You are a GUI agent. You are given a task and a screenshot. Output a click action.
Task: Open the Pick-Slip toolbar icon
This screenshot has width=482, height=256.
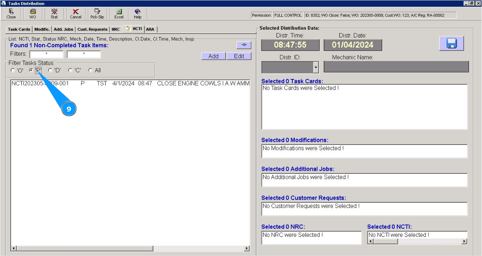pyautogui.click(x=97, y=14)
